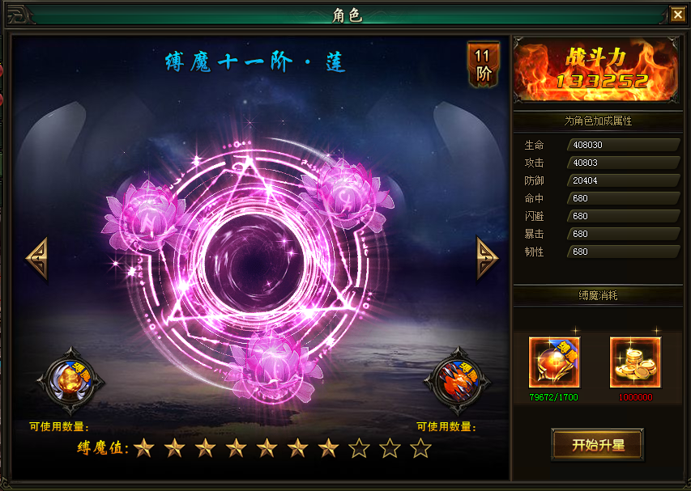Click the 生命 value field 408030
This screenshot has height=491, width=691.
pos(624,145)
